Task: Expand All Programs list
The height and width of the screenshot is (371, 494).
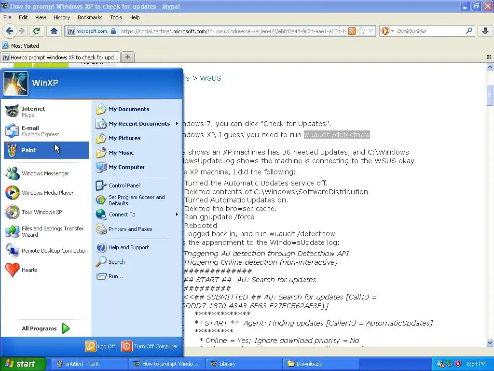Action: pos(46,328)
